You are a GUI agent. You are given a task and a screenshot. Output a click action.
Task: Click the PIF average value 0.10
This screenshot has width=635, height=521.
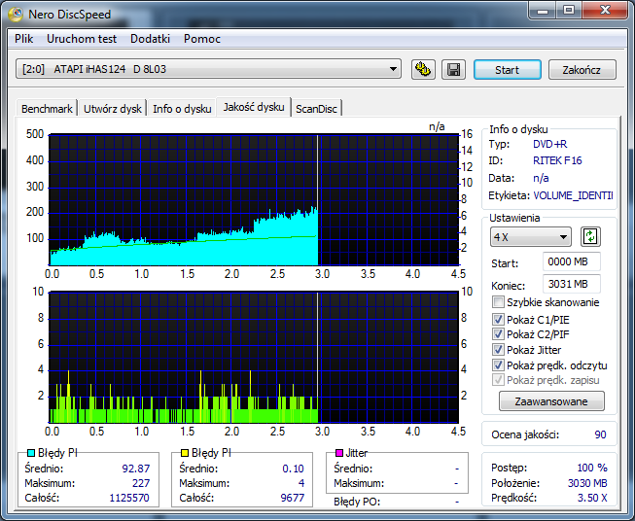[294, 469]
